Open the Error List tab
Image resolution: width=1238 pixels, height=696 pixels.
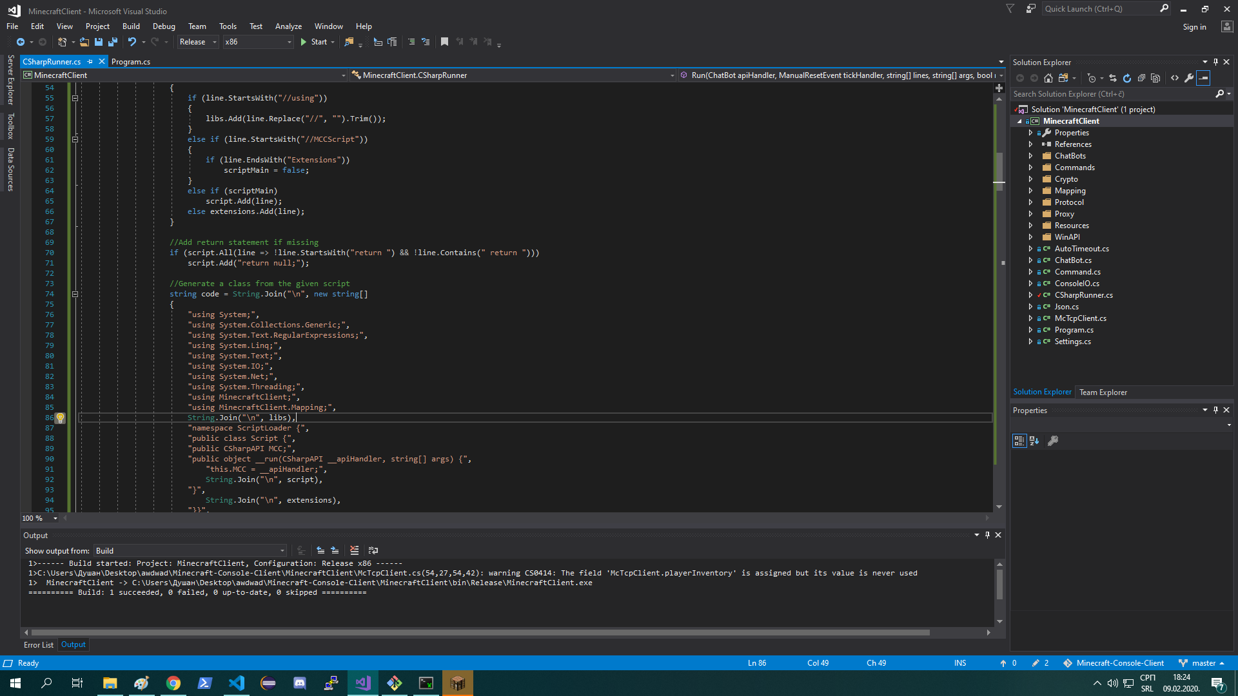tap(39, 645)
